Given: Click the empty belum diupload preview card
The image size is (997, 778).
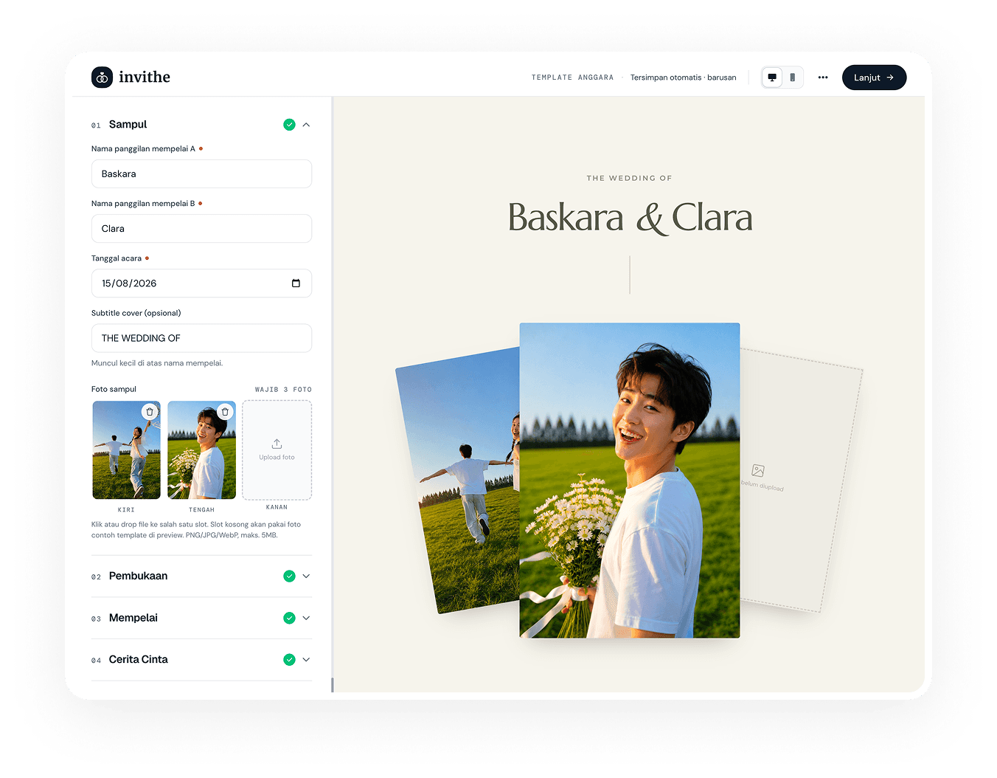Looking at the screenshot, I should [x=801, y=481].
